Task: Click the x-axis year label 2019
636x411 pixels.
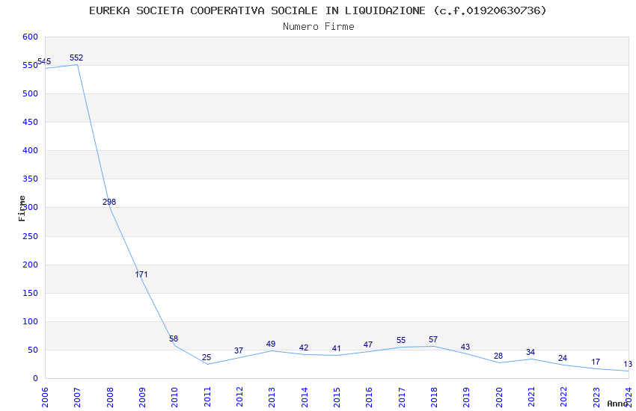Action: coord(466,397)
